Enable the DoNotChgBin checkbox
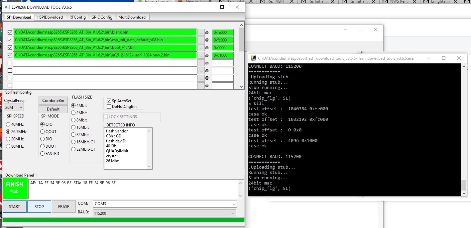This screenshot has width=471, height=228. [x=109, y=107]
